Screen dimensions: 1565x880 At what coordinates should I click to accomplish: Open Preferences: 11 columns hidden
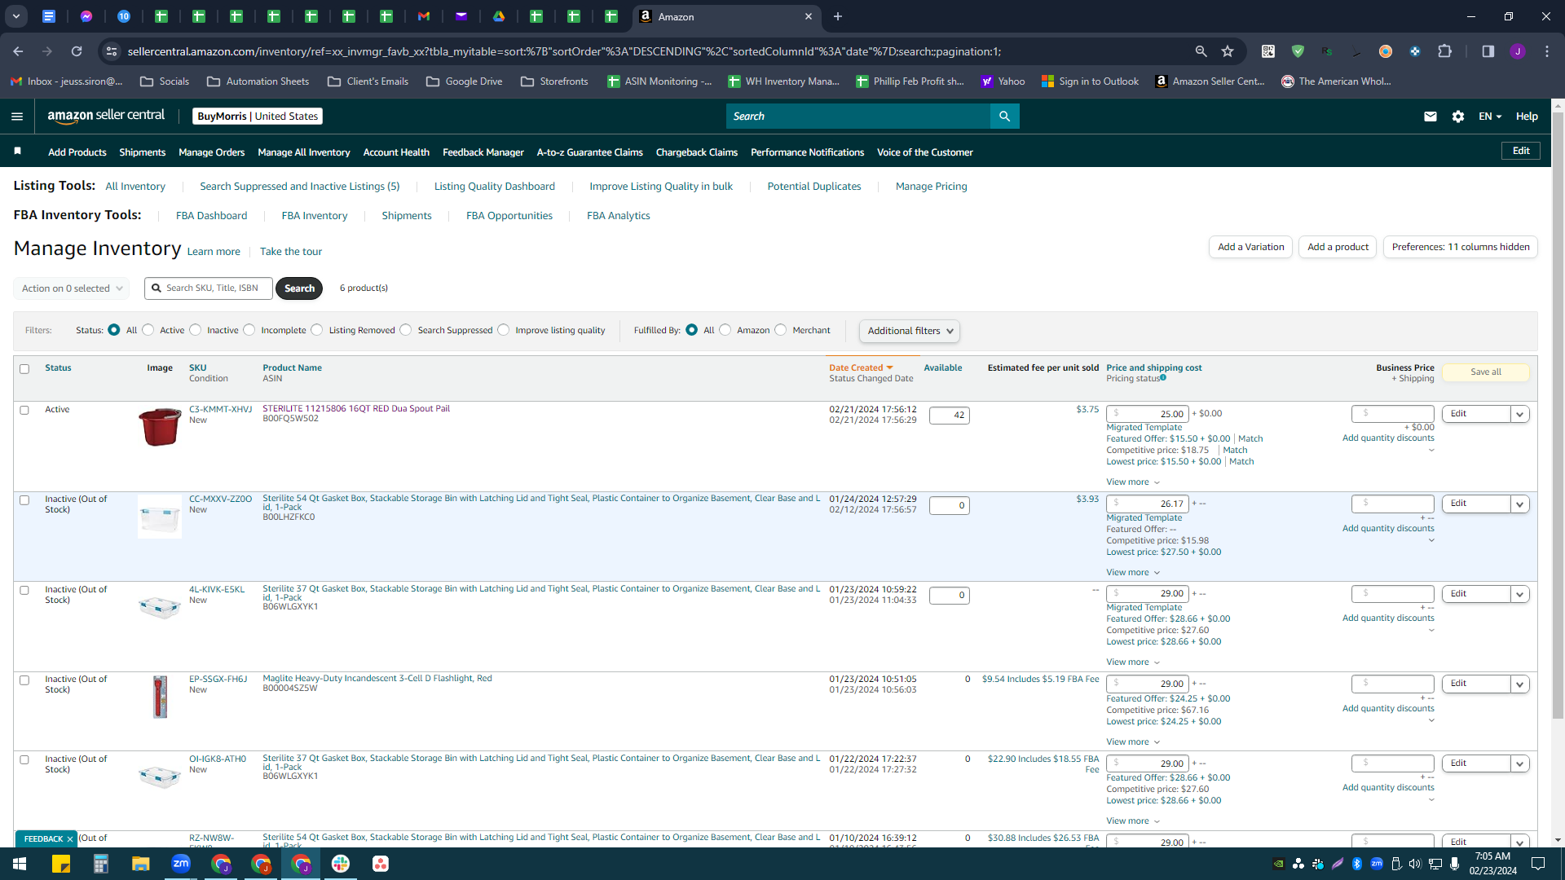pos(1461,247)
